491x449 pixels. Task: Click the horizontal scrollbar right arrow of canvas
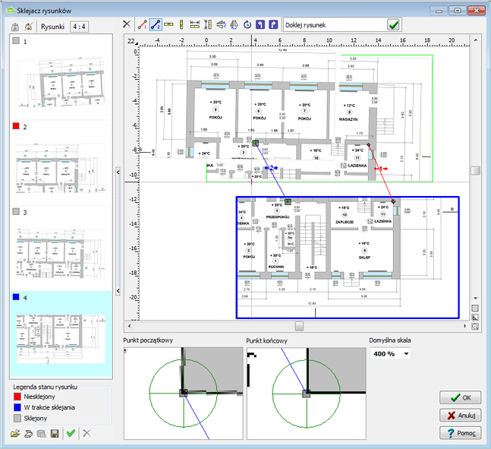click(x=464, y=326)
